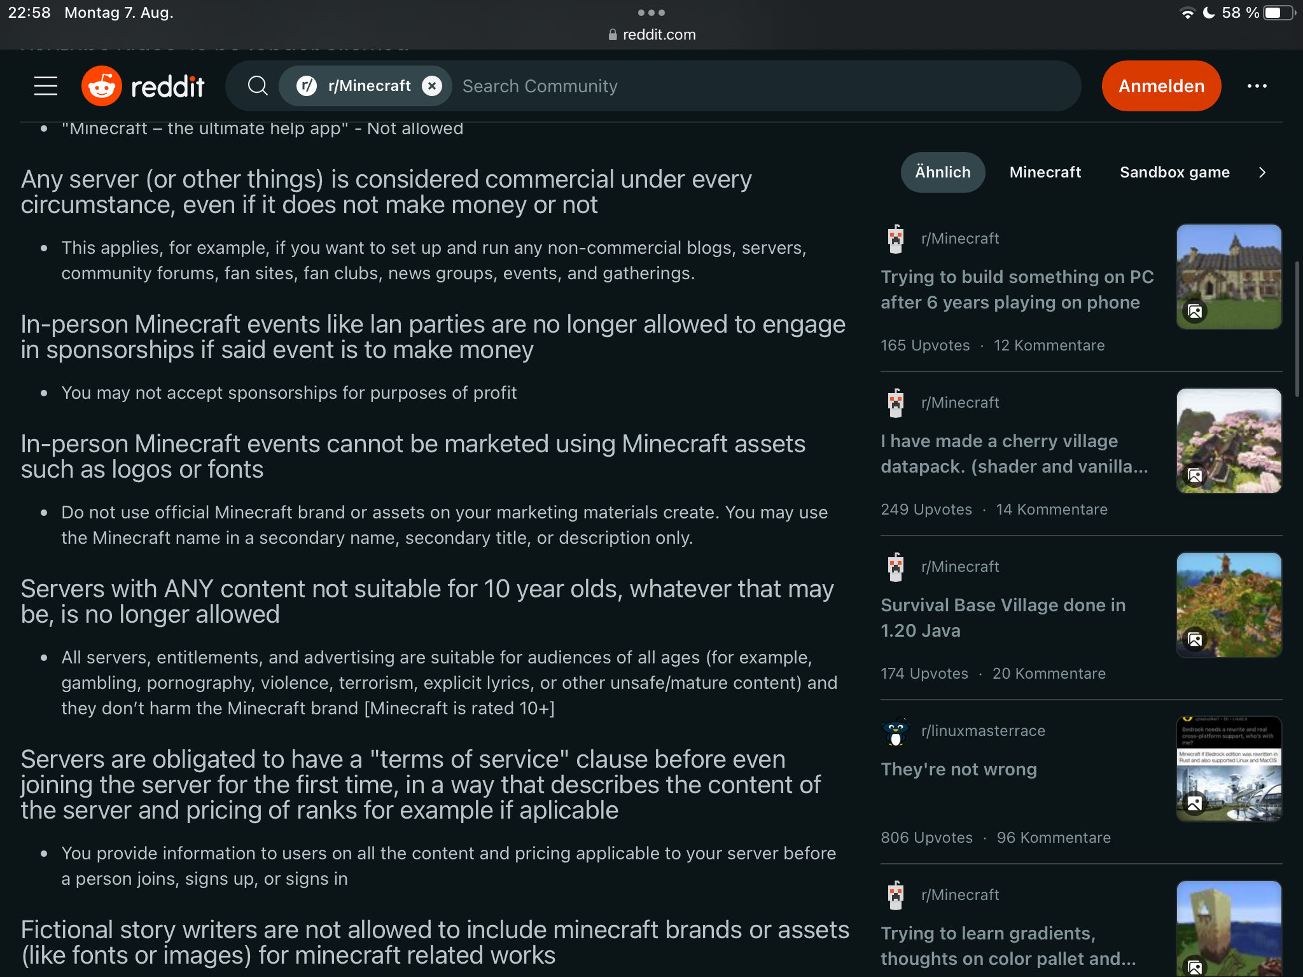Tap the Safari three-dot multitasking control
This screenshot has width=1303, height=977.
point(651,13)
